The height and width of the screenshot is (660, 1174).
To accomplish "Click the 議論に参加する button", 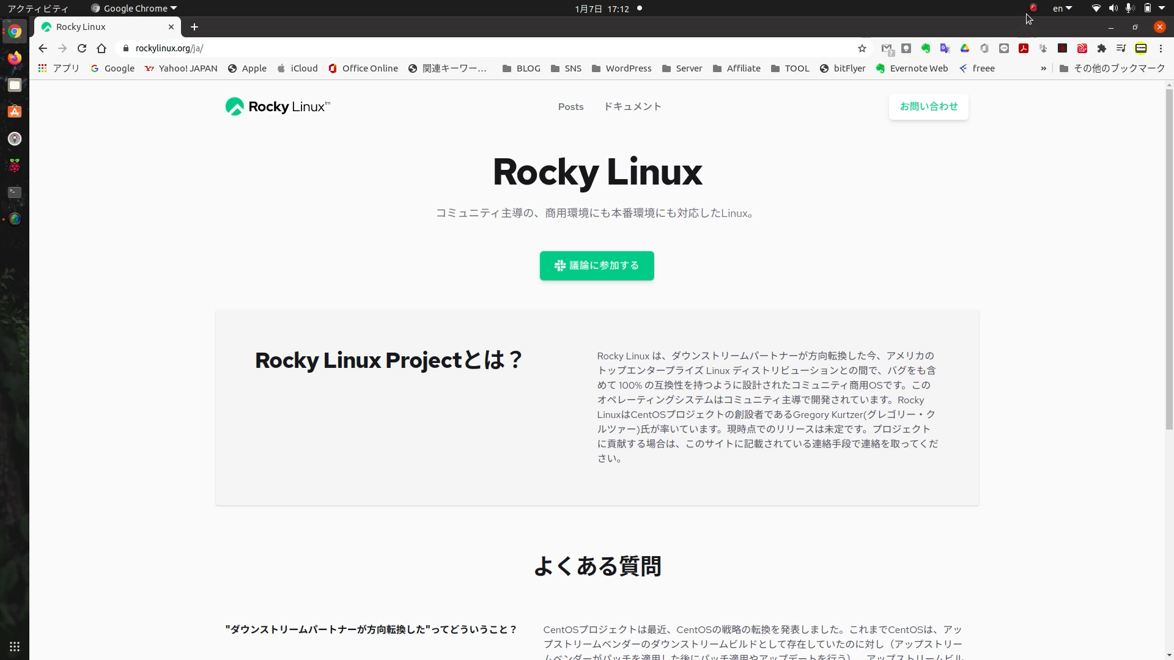I will point(597,266).
